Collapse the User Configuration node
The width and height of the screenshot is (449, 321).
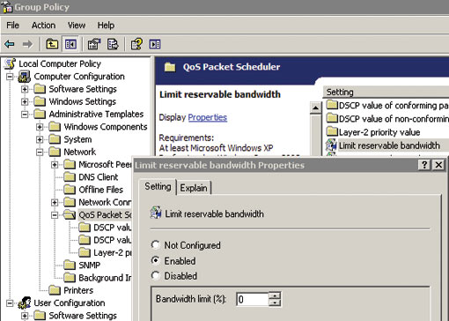10,303
